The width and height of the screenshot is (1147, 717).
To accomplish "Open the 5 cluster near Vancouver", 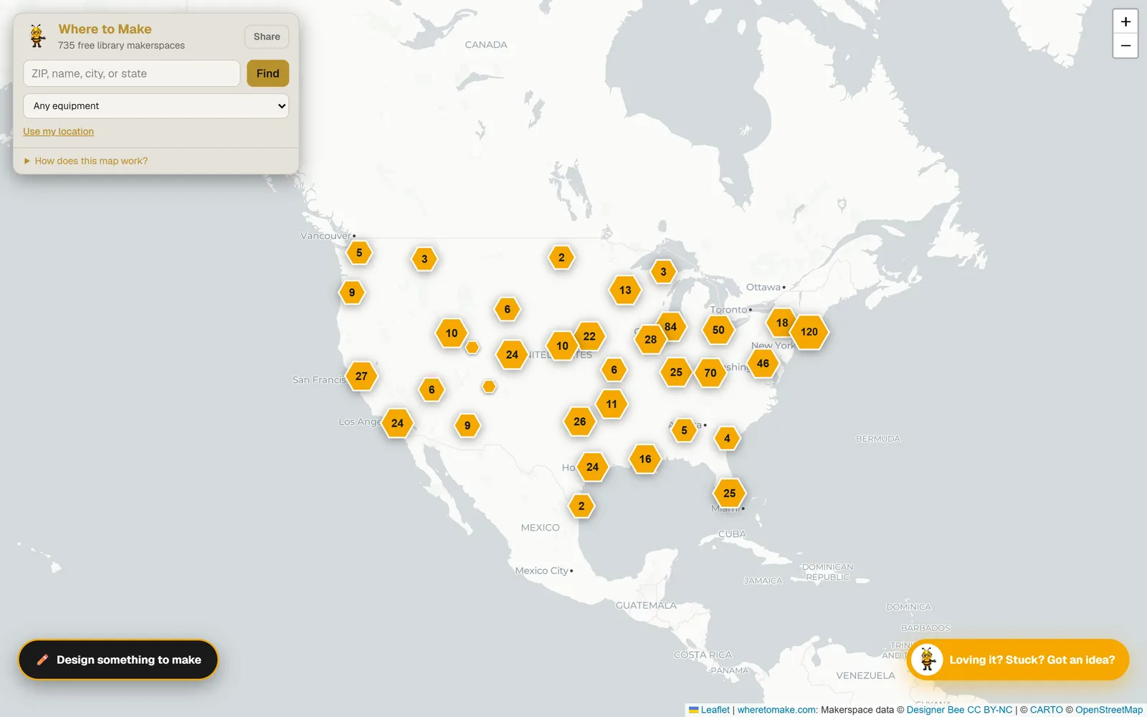I will click(x=359, y=253).
